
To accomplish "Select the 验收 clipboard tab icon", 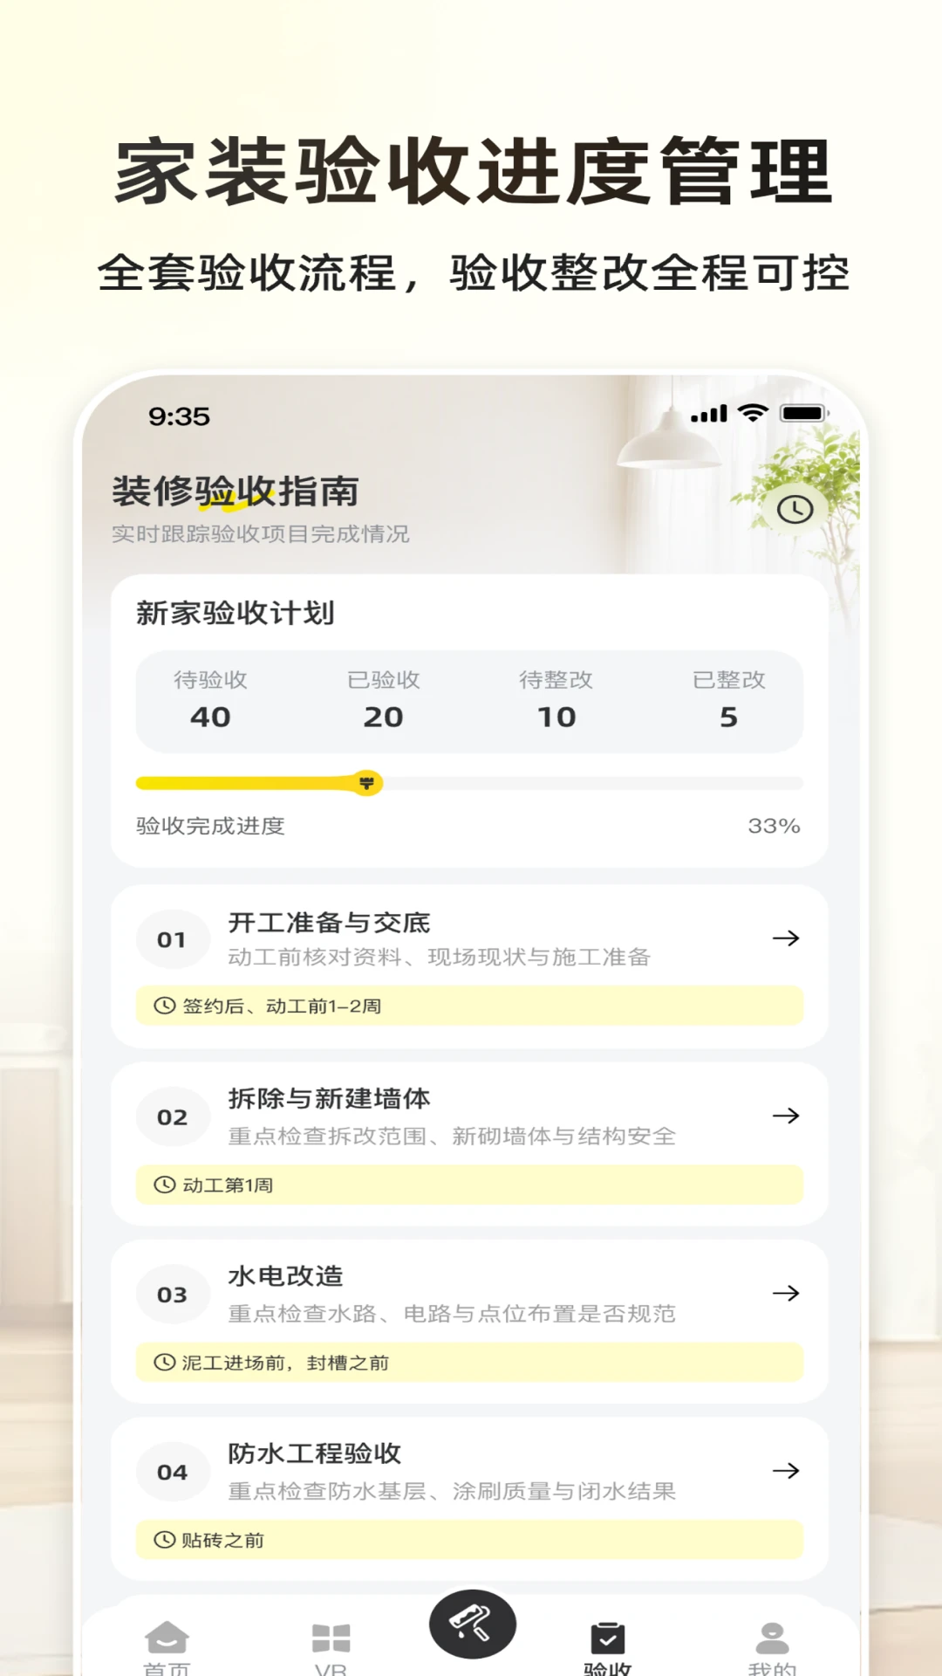I will pos(608,1638).
